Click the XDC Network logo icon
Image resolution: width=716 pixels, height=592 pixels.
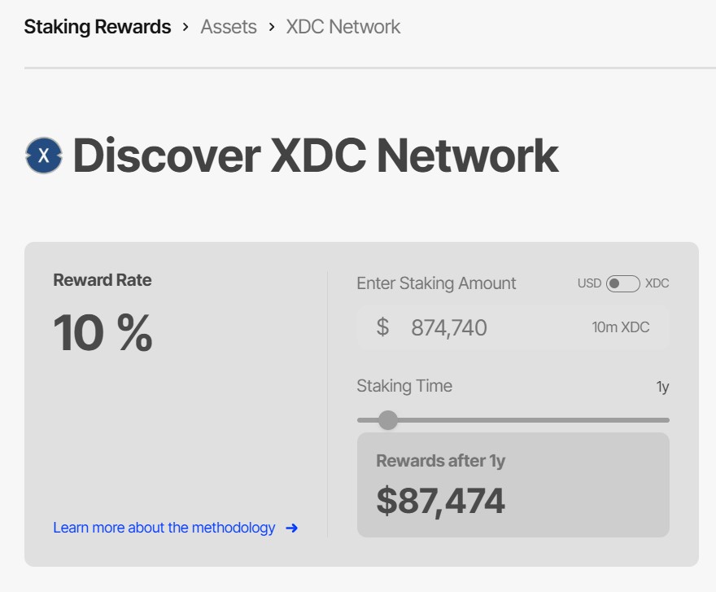(44, 156)
